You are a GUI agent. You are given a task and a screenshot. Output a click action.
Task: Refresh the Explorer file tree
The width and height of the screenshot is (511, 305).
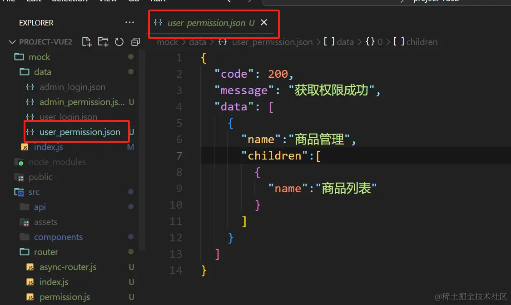119,42
